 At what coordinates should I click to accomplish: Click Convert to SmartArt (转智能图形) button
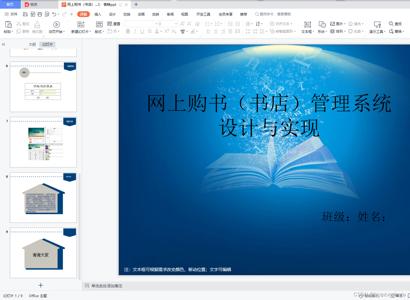(283, 31)
